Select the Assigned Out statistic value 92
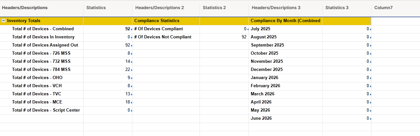420x136 pixels. point(108,45)
